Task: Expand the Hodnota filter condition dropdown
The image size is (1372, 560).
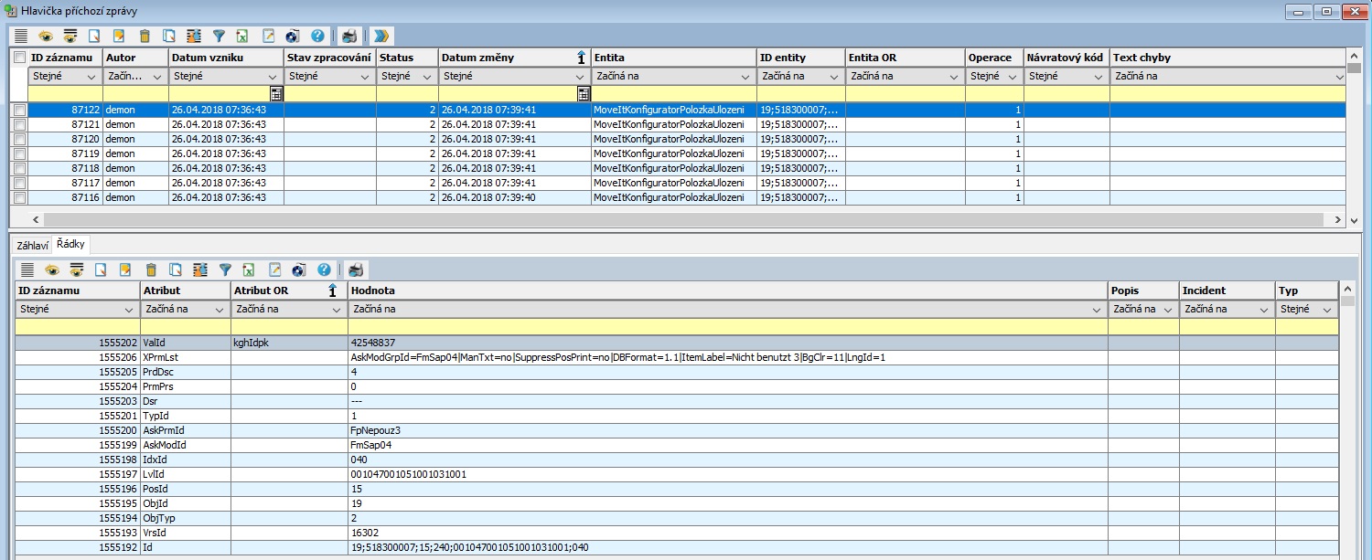Action: point(1098,311)
